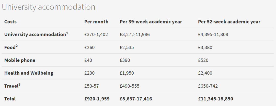
Task: Click the £8,637-17,416 total value
Action: click(x=136, y=99)
